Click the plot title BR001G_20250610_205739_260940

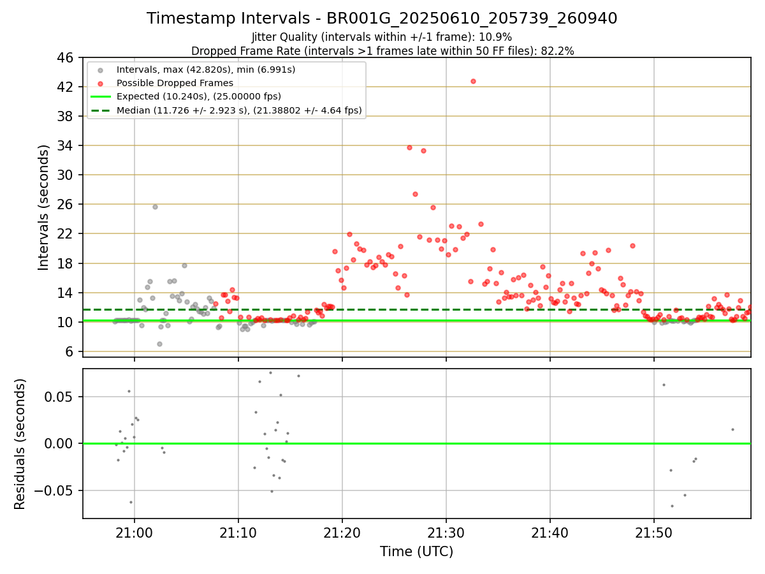382,18
